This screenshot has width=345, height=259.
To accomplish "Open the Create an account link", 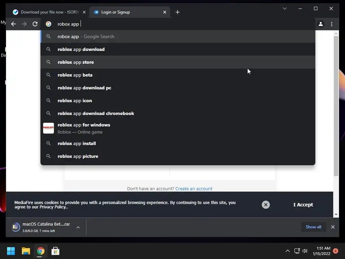I will pyautogui.click(x=194, y=189).
